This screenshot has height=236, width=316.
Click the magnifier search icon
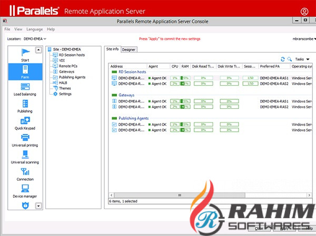[289, 59]
